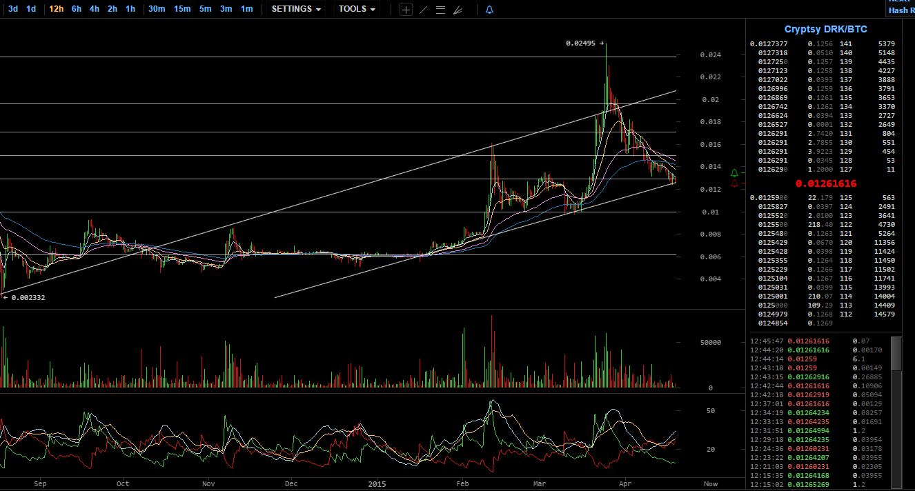Image resolution: width=915 pixels, height=491 pixels.
Task: Switch chart to 4h timeframe
Action: coord(95,9)
